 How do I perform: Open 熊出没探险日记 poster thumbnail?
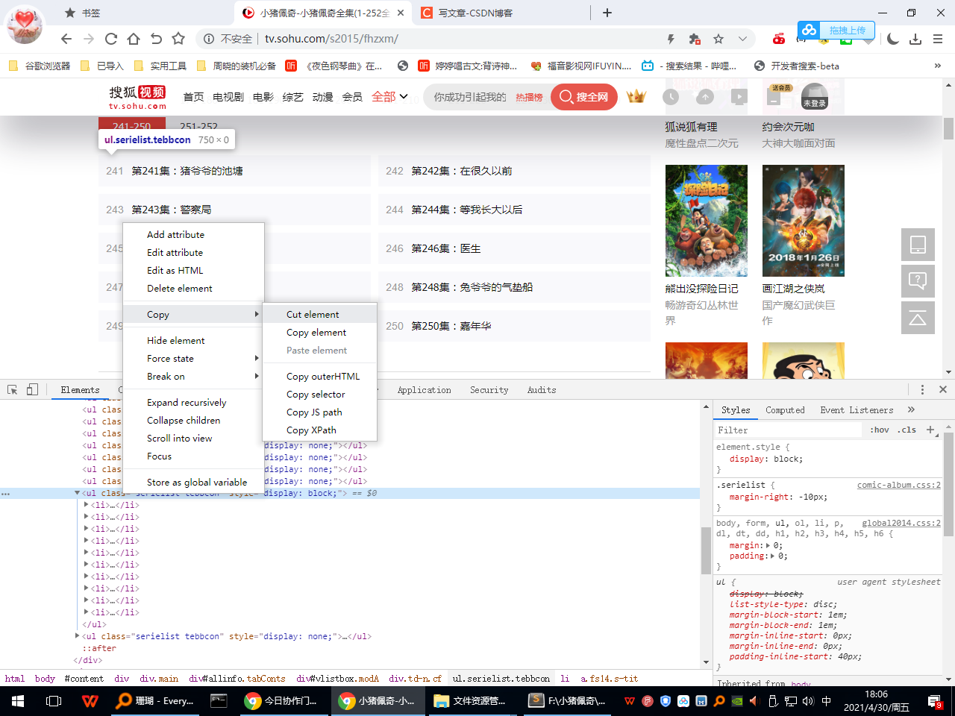(x=706, y=221)
